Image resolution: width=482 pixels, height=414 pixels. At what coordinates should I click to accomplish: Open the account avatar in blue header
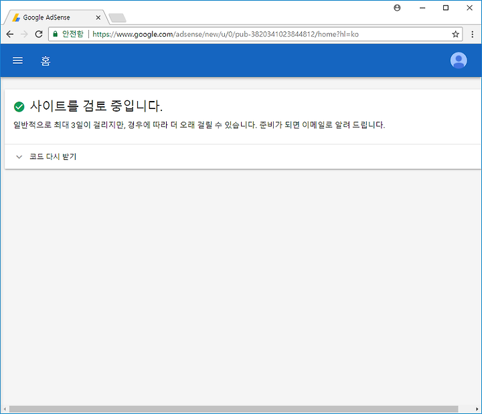pyautogui.click(x=459, y=60)
